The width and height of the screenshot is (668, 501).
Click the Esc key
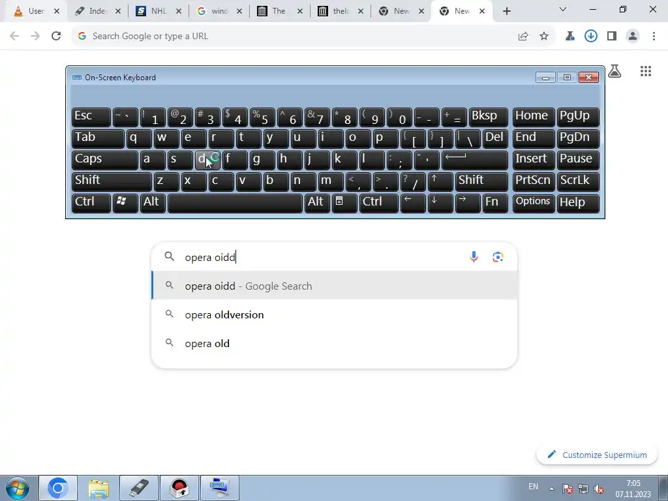[91, 117]
